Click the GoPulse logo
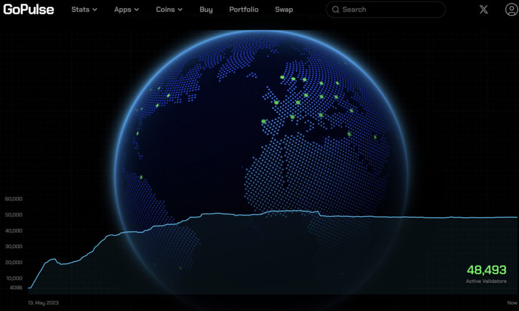The image size is (519, 311). (x=28, y=9)
